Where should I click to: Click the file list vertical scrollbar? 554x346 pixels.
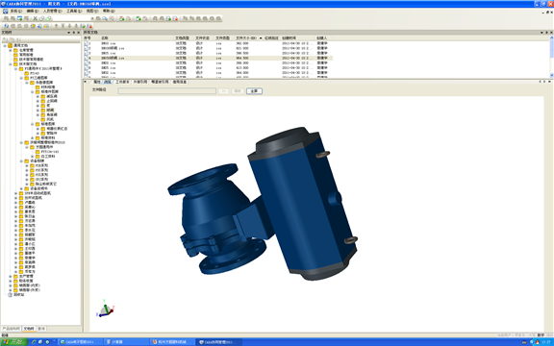pos(551,57)
